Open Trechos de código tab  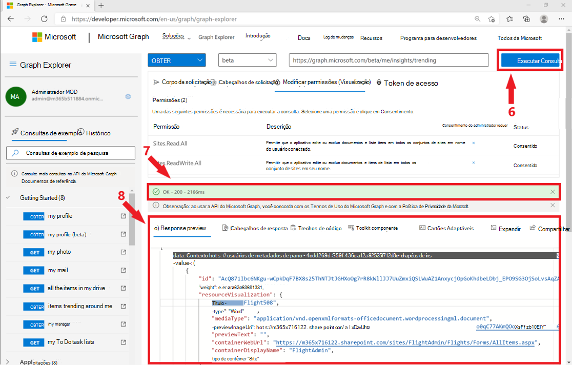[316, 228]
